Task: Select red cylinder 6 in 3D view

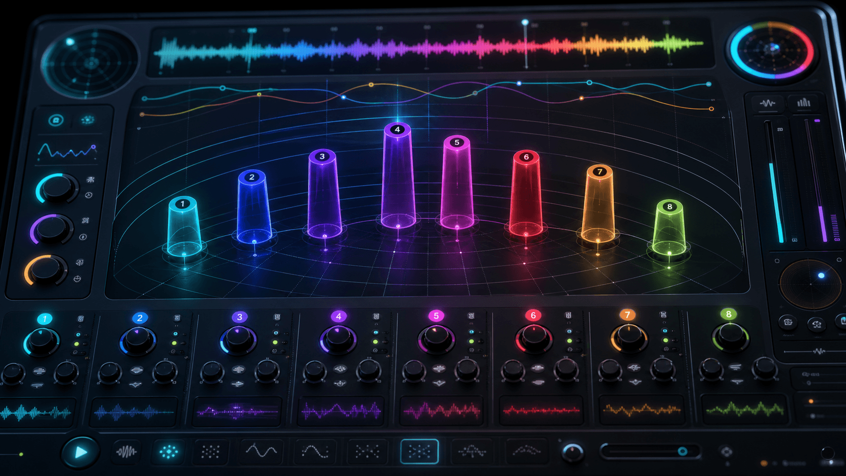Action: 526,193
